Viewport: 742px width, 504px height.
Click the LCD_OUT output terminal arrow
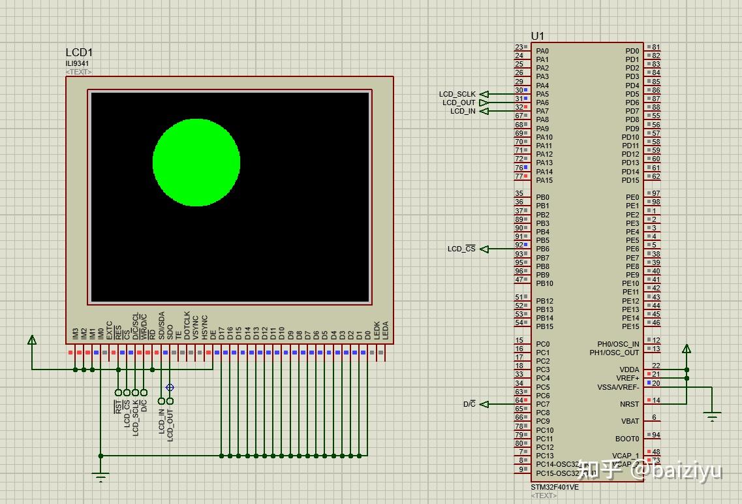[x=484, y=102]
